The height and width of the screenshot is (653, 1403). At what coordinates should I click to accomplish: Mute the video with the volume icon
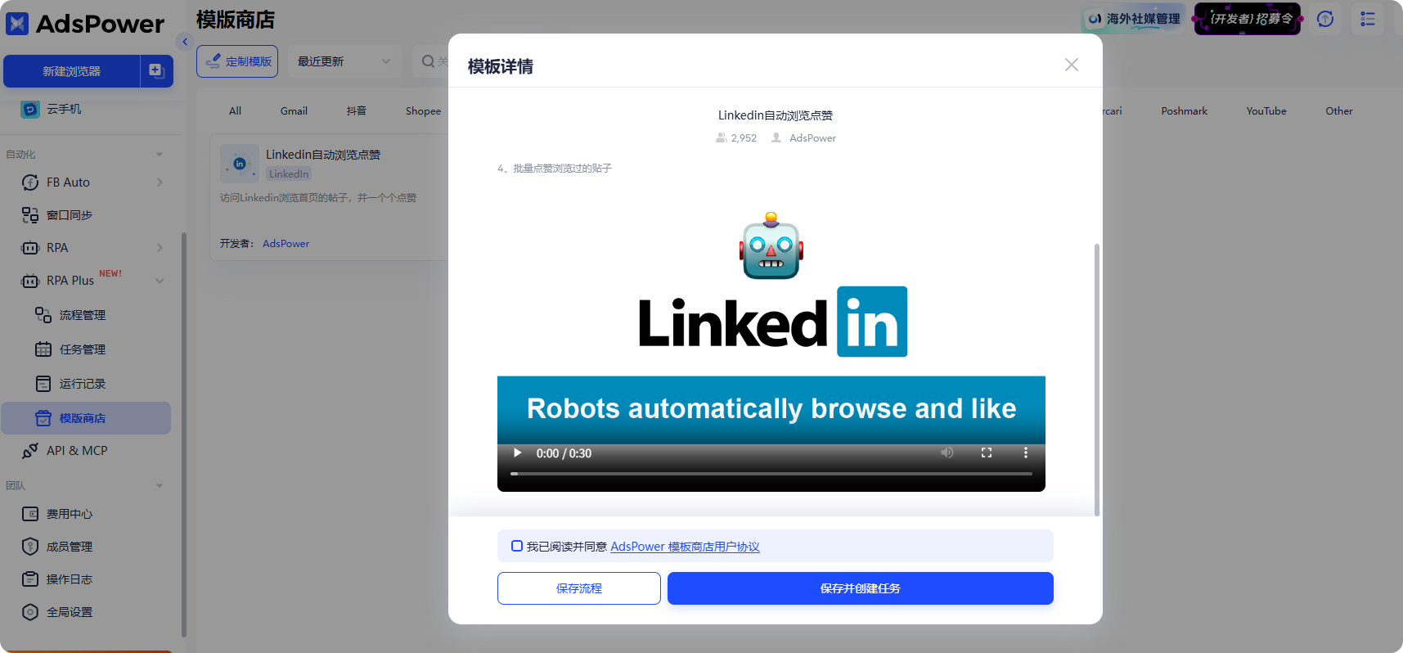[947, 453]
